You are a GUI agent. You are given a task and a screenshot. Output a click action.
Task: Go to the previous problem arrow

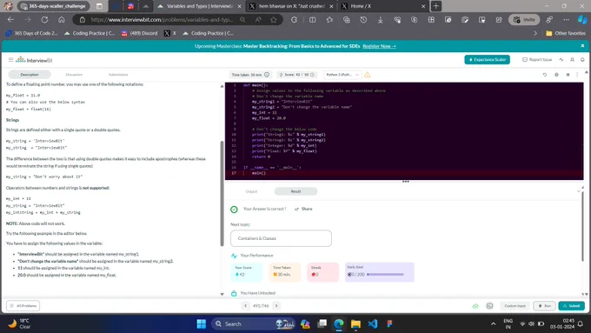pyautogui.click(x=245, y=306)
